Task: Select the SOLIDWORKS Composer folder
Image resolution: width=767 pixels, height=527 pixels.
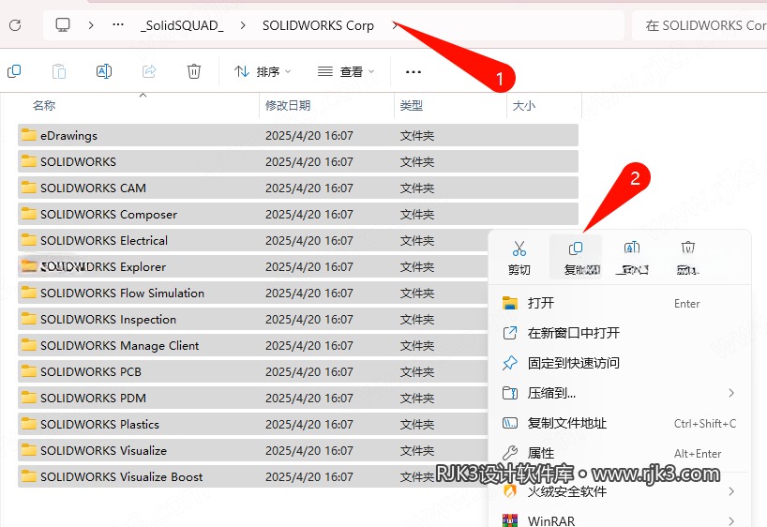Action: click(x=298, y=215)
